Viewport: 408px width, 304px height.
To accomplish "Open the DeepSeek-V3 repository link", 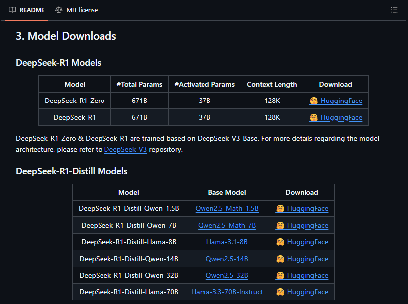I will click(x=125, y=149).
